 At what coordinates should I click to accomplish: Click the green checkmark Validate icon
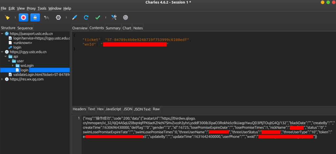click(97, 17)
